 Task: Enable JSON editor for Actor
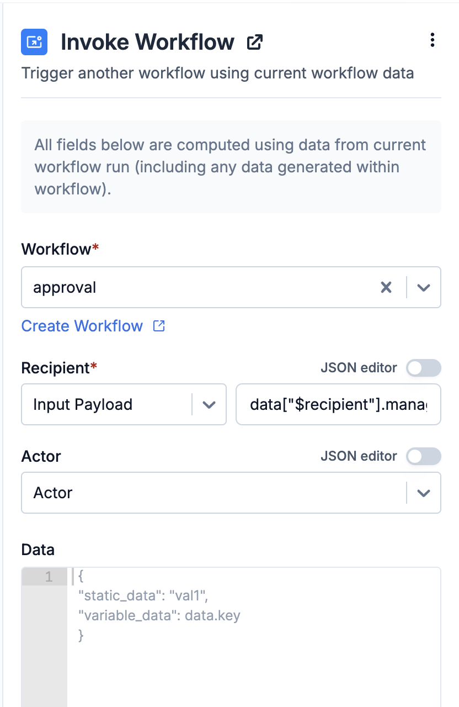(423, 456)
